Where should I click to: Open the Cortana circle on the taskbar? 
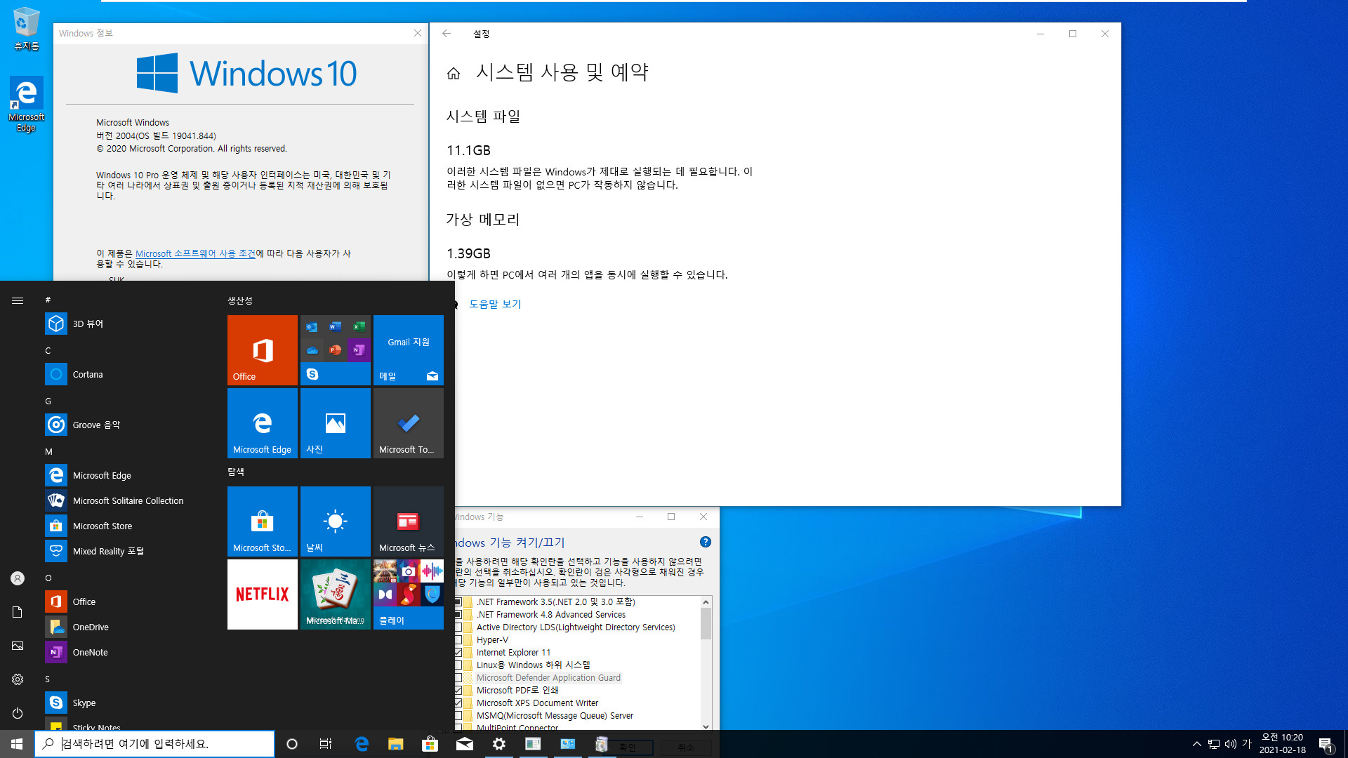(x=292, y=744)
